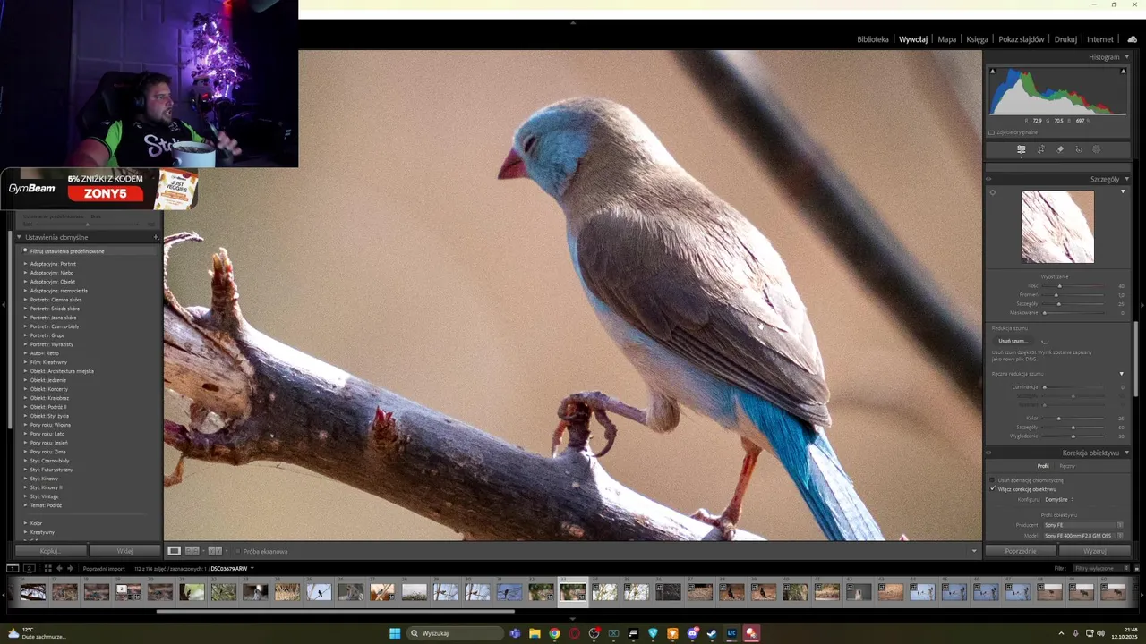Click the Wyszukaj taskbar search field
The height and width of the screenshot is (644, 1146).
(456, 633)
